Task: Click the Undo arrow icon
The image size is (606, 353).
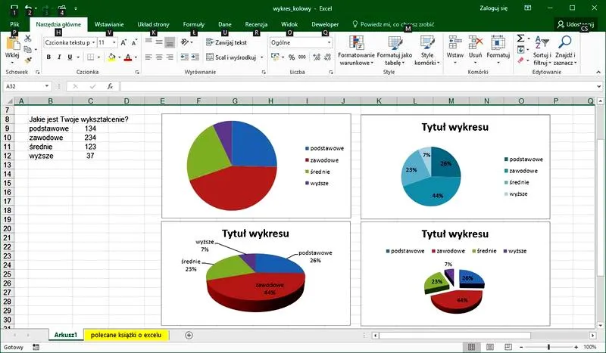Action: 28,8
